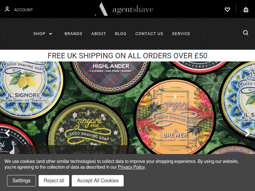The image size is (255, 191).
Task: Reject all cookies
Action: pyautogui.click(x=54, y=180)
